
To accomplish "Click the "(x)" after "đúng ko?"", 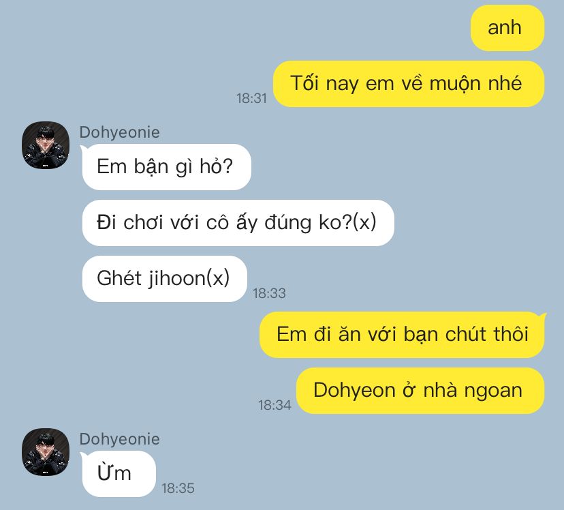I will tap(364, 222).
